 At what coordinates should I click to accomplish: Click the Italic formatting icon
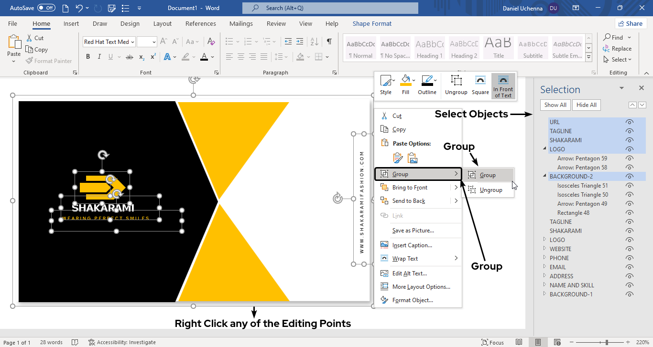(x=99, y=57)
